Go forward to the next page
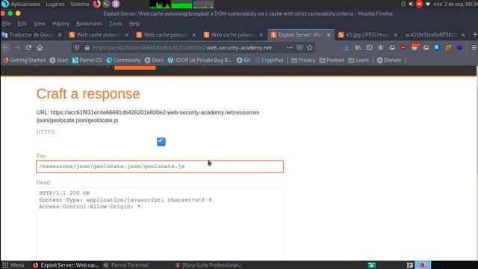The image size is (478, 269). click(17, 48)
